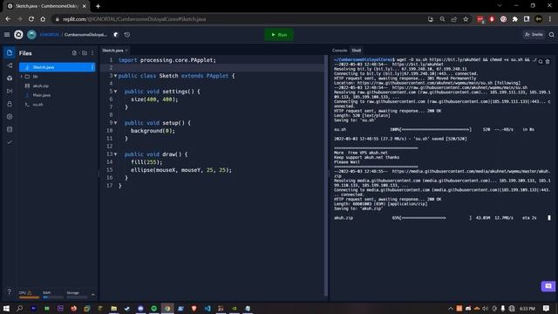Viewport: 558px width, 314px height.
Task: Click the editor vertical scrollbar
Action: 325,175
